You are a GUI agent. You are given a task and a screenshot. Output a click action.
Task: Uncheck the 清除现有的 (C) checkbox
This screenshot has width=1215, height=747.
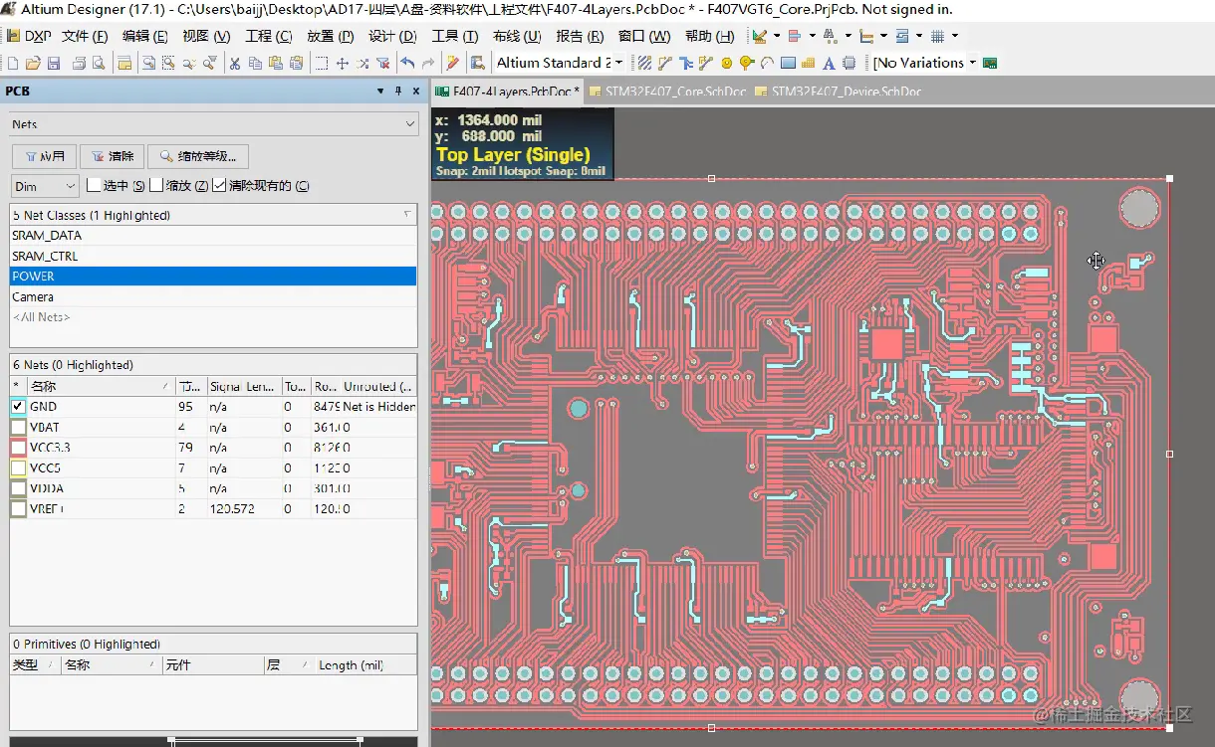point(219,185)
